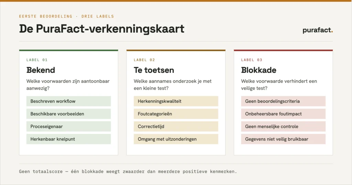This screenshot has height=185, width=352.
Task: Select the 'Geen menselijke controle' item
Action: coord(283,127)
